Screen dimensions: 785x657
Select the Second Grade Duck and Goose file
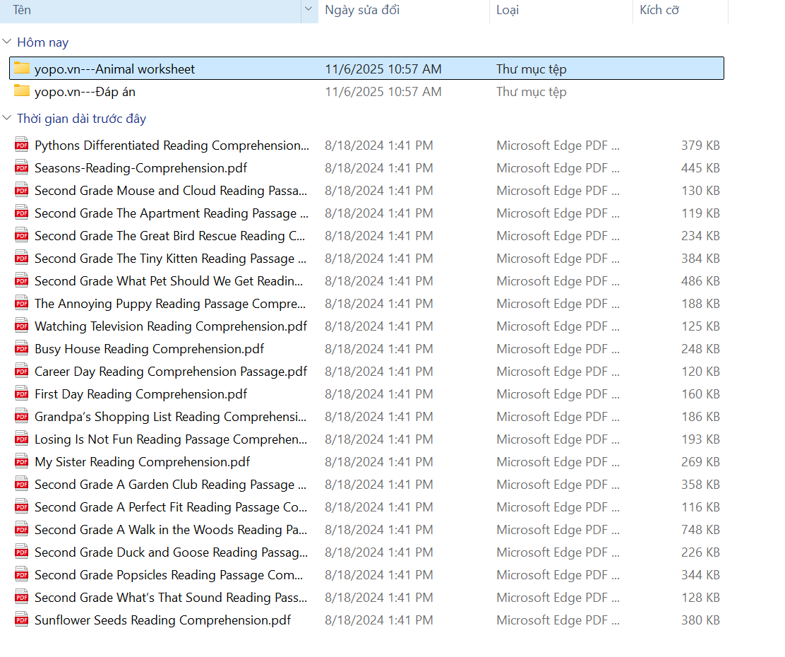click(171, 552)
